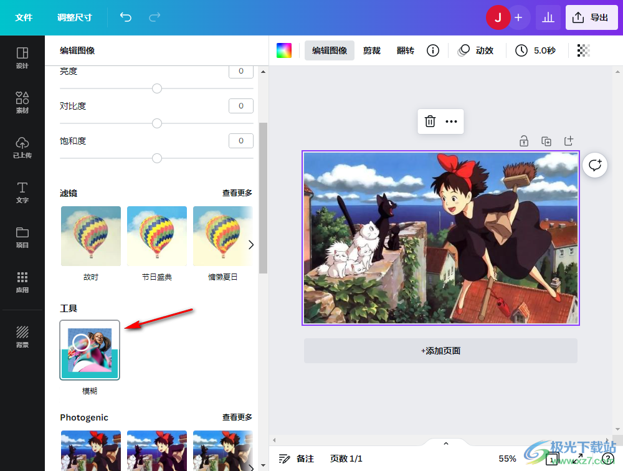Delete the selected image via trash icon
Image resolution: width=623 pixels, height=471 pixels.
coord(430,121)
